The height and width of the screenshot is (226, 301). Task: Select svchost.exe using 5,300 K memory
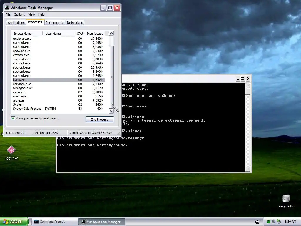click(x=59, y=72)
